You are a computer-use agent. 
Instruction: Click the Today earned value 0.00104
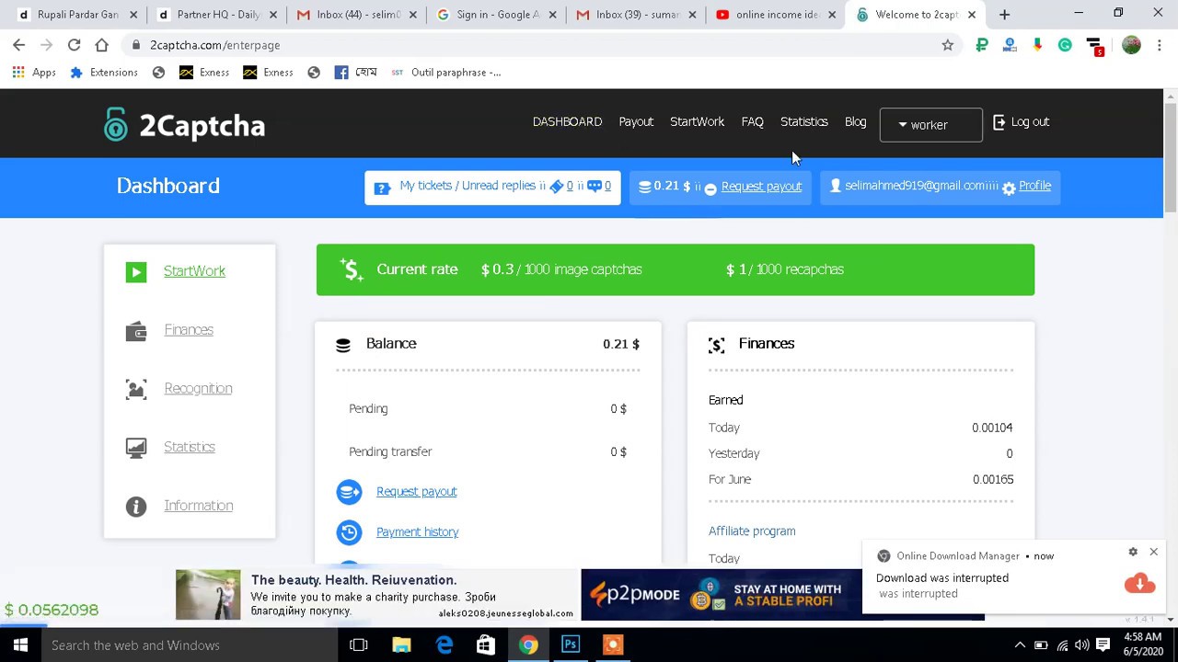[x=992, y=428]
